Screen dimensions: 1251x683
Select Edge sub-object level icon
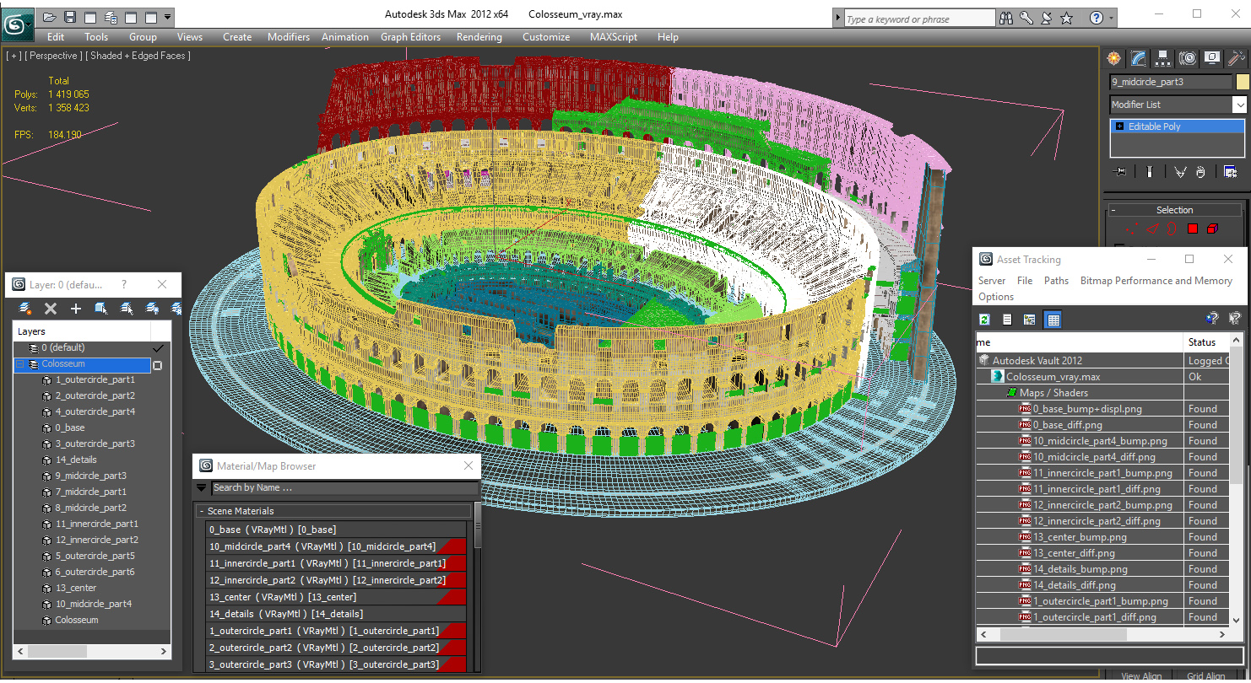[x=1153, y=229]
